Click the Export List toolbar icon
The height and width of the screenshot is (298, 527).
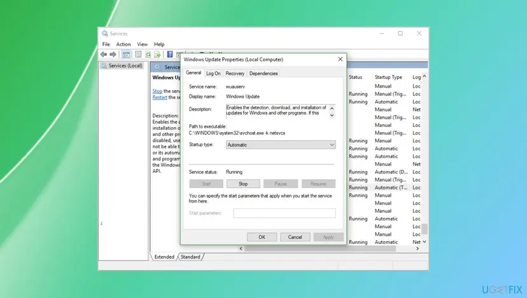(157, 55)
